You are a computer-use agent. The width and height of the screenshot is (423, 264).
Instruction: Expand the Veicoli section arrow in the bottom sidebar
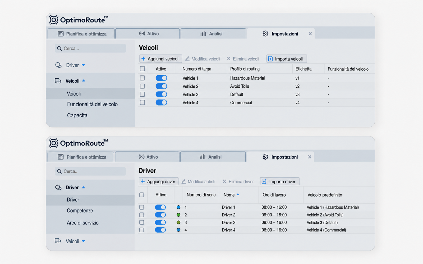pyautogui.click(x=84, y=241)
